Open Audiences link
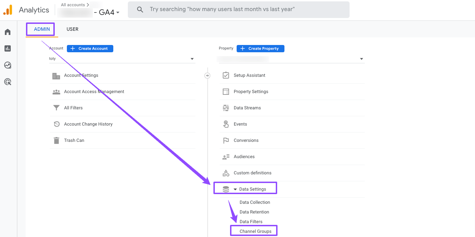Screen dimensions: 475x237 tap(244, 157)
